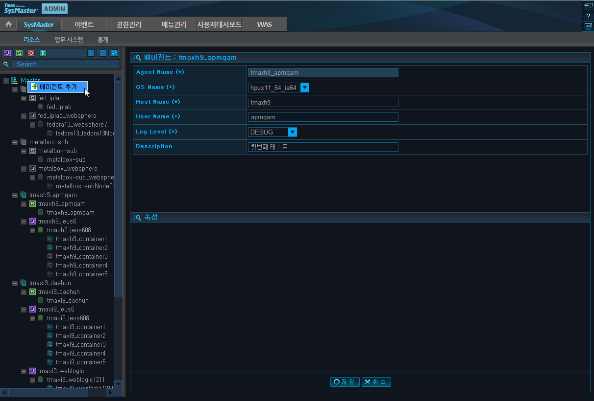Viewport: 594px width, 401px height.
Task: Click tree vertical scrollbar up arrow
Action: tap(118, 78)
